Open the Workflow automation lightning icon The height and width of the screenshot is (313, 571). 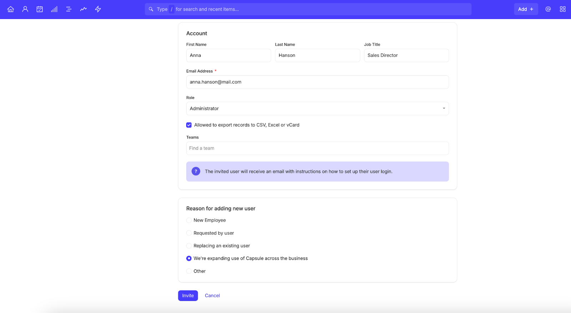(98, 9)
